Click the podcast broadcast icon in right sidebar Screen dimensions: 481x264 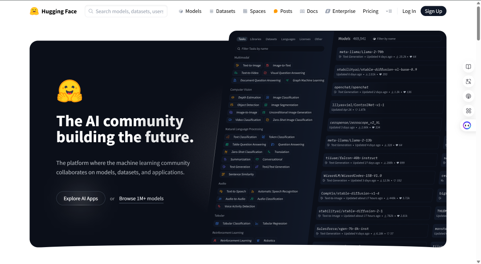point(468,96)
